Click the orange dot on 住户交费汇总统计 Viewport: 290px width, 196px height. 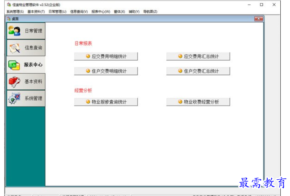point(180,71)
